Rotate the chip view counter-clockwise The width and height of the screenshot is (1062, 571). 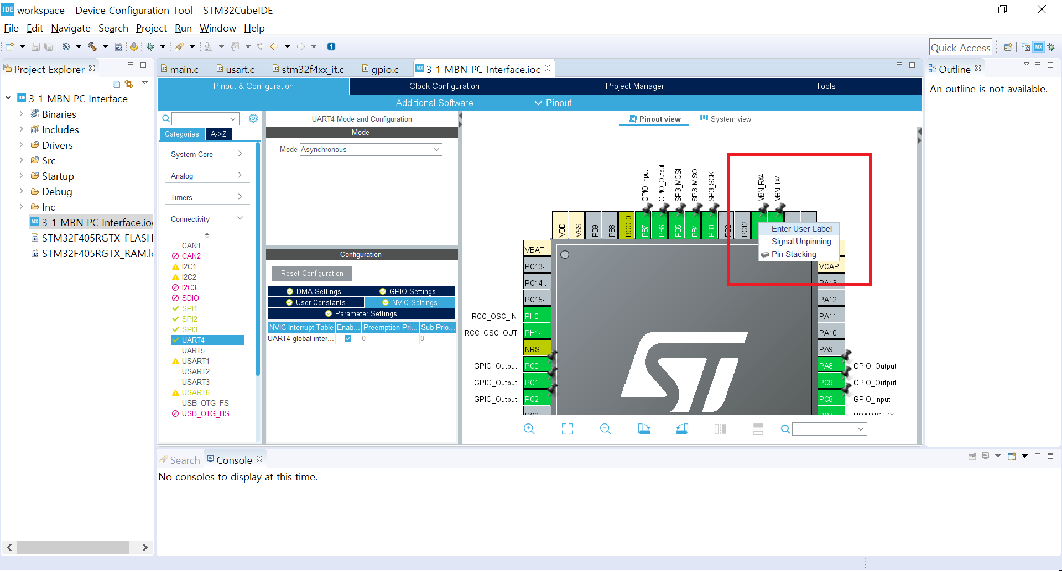(682, 429)
